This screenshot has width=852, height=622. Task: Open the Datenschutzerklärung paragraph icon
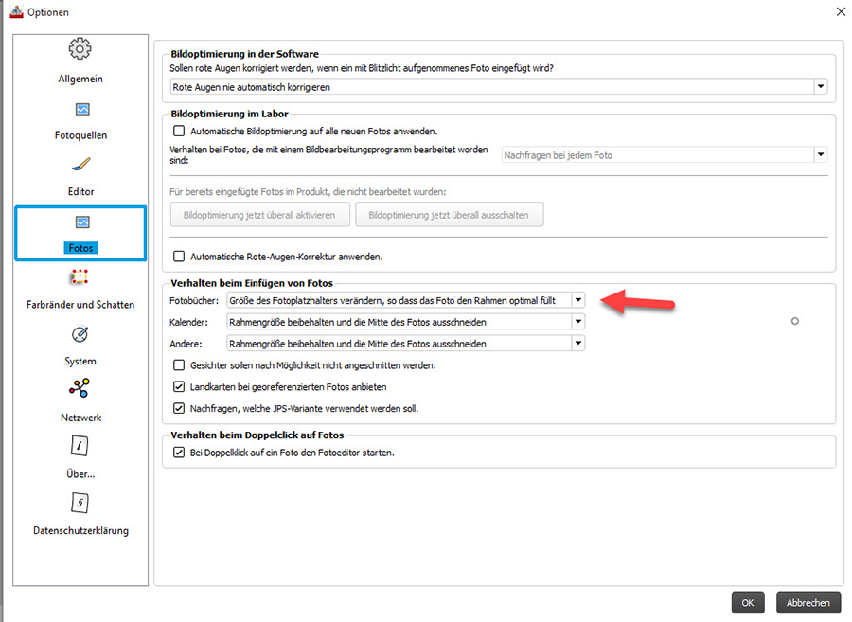80,503
